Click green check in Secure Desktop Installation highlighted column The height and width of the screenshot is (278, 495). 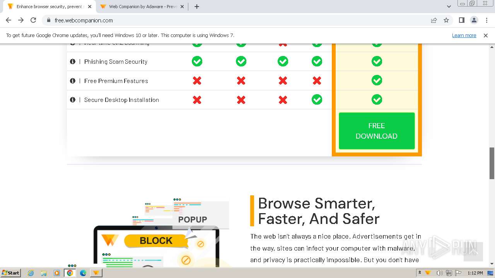(377, 100)
